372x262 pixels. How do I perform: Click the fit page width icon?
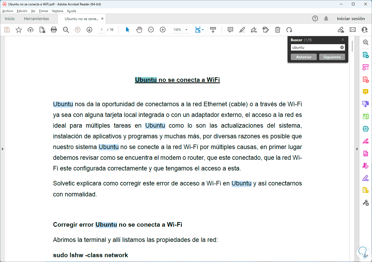(x=198, y=30)
